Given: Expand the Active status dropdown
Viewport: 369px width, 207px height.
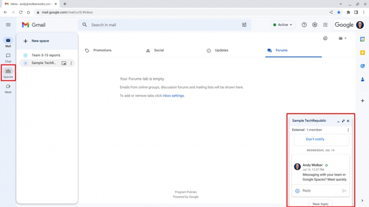Looking at the screenshot, I should coord(283,25).
